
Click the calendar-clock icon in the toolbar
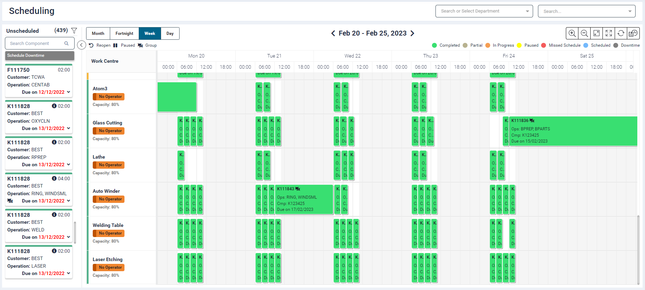tap(633, 33)
